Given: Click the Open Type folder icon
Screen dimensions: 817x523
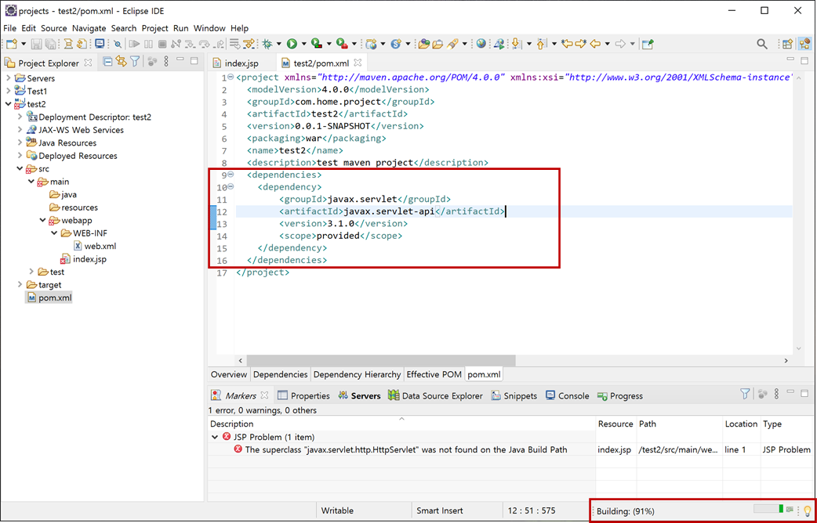Looking at the screenshot, I should tap(423, 44).
